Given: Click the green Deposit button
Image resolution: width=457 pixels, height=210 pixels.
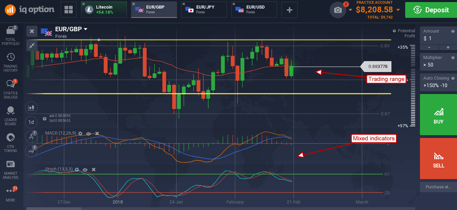Looking at the screenshot, I should [x=431, y=10].
